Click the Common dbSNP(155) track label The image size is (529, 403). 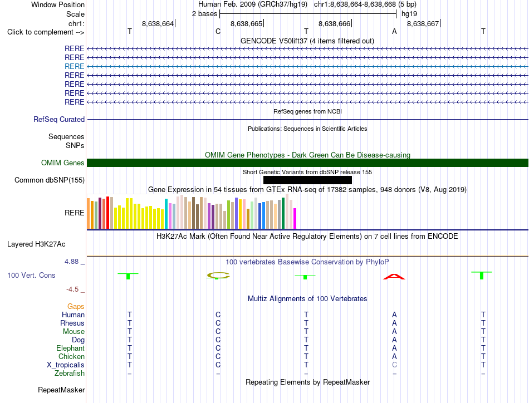pyautogui.click(x=49, y=180)
